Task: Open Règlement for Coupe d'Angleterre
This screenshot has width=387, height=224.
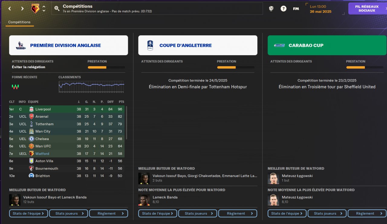Action: pyautogui.click(x=238, y=213)
